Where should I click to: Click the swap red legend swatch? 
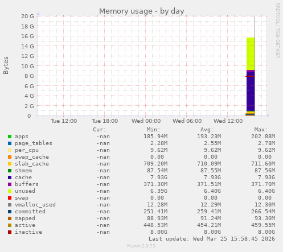10,198
